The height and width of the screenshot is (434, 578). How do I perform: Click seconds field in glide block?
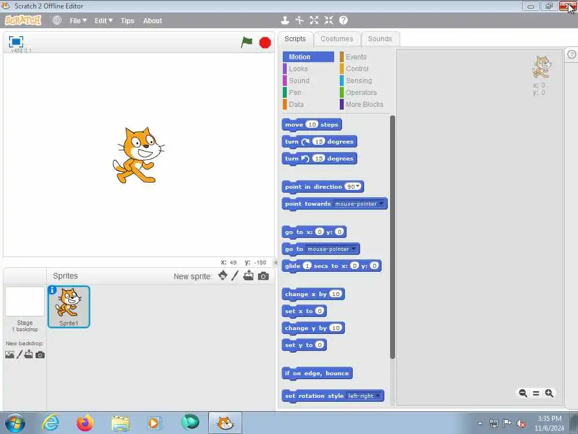307,266
